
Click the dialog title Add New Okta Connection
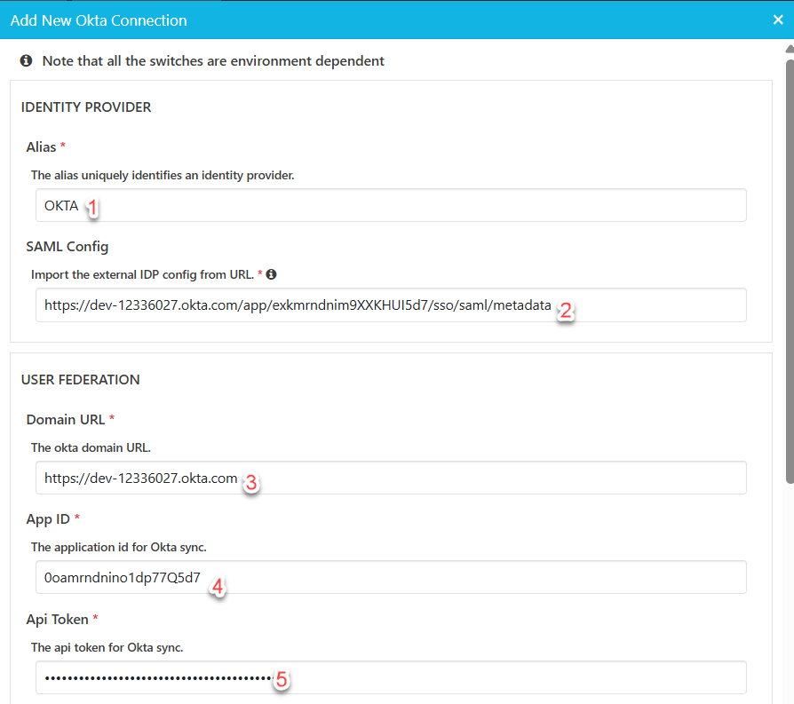[99, 20]
